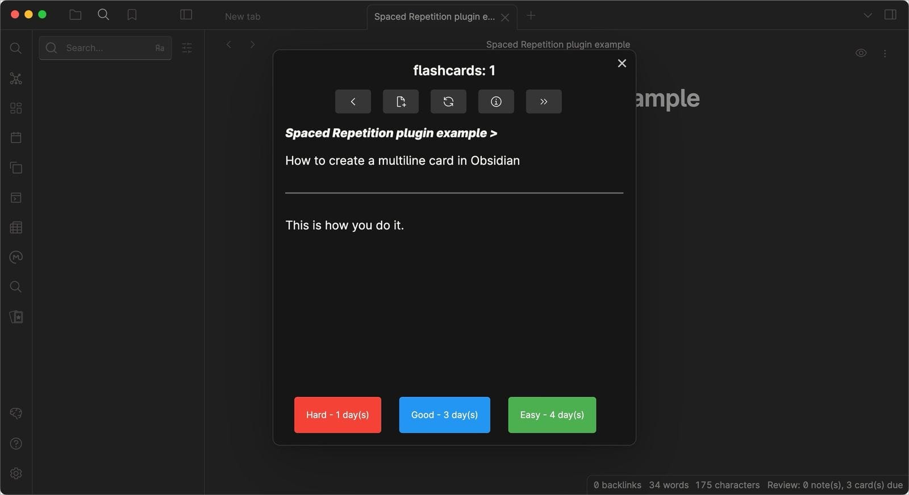Skip card with double-chevron button

pos(544,102)
